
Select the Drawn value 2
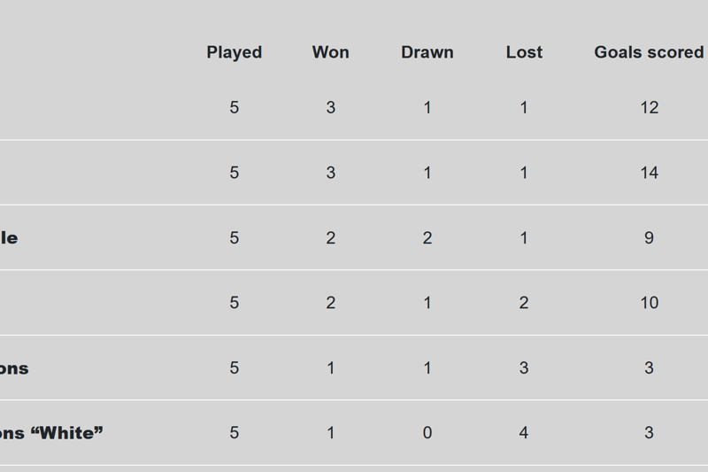(x=427, y=237)
